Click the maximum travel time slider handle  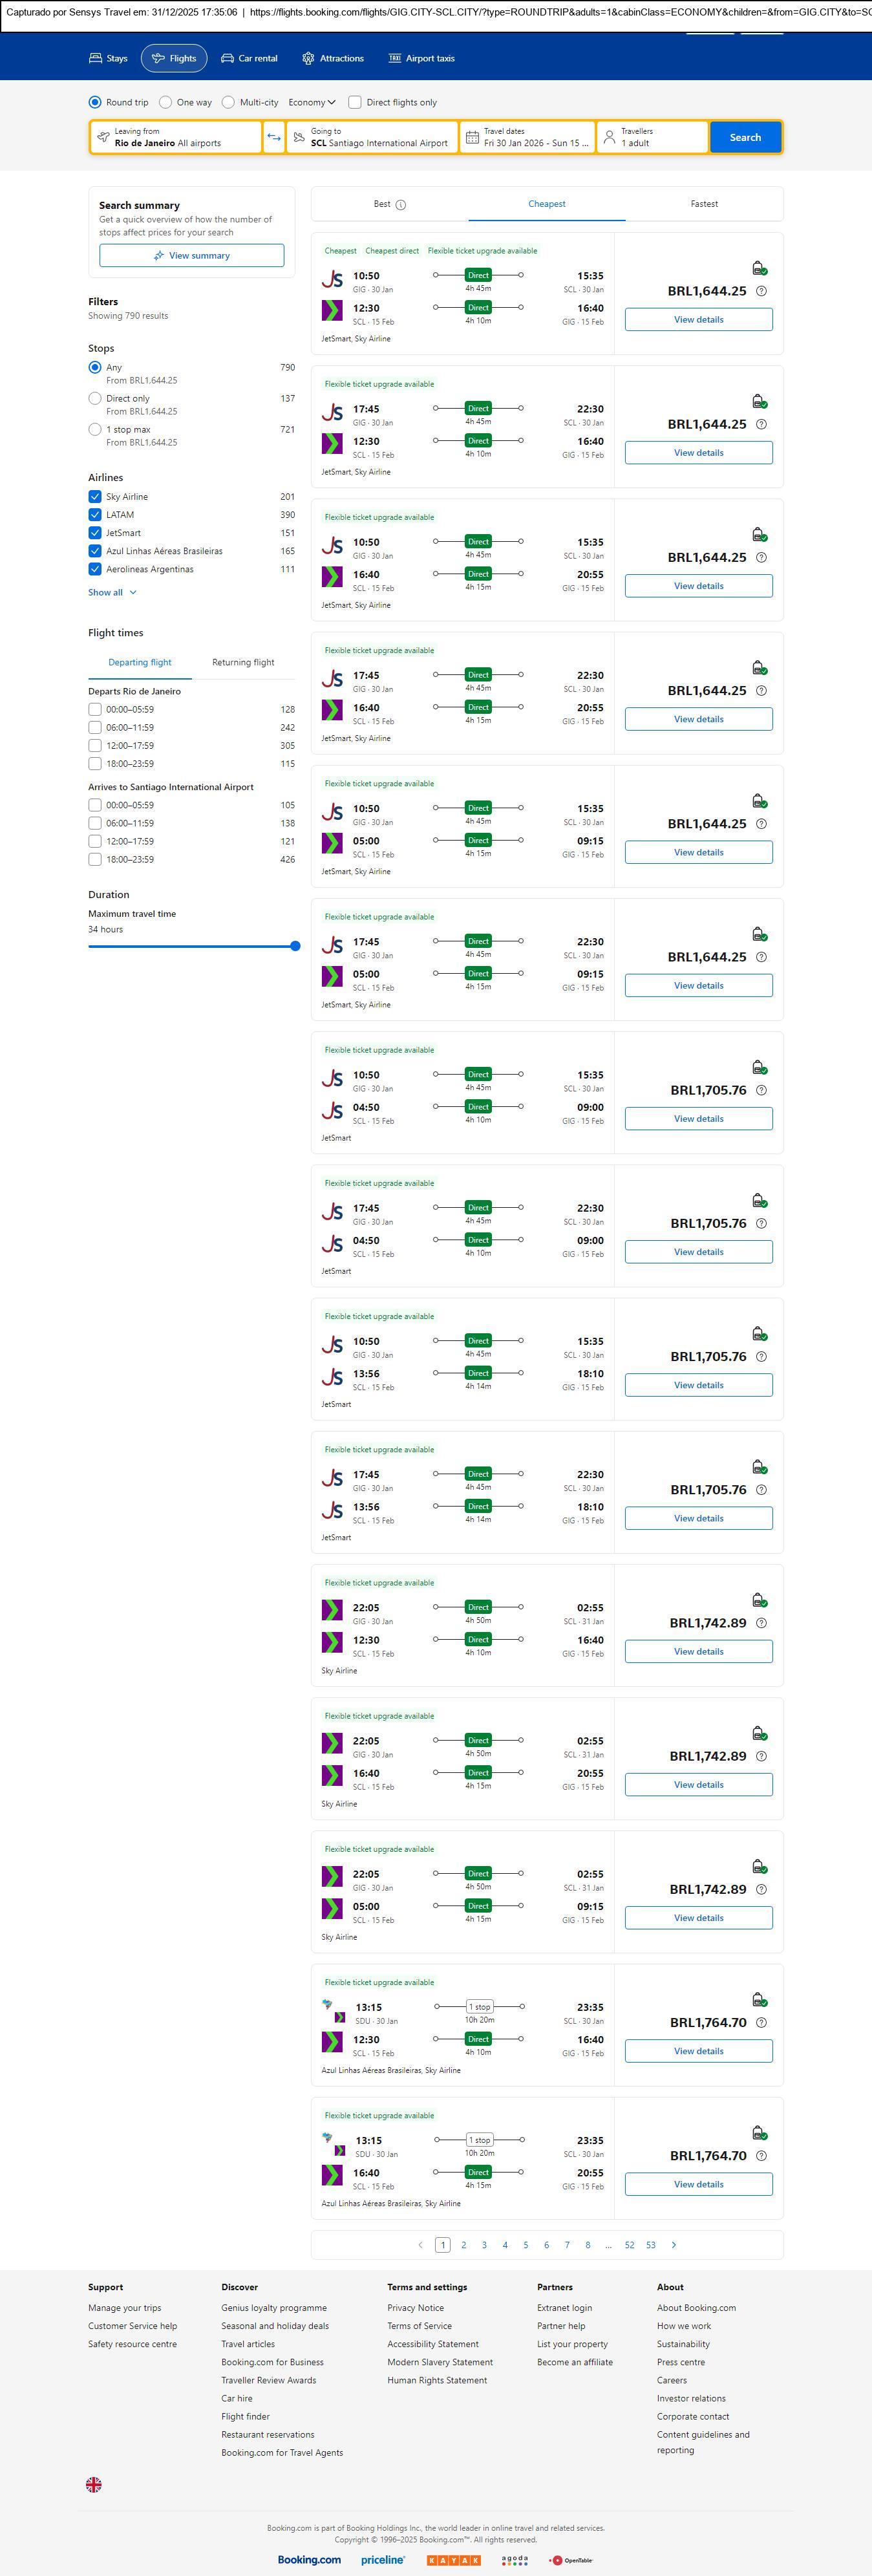pyautogui.click(x=295, y=946)
